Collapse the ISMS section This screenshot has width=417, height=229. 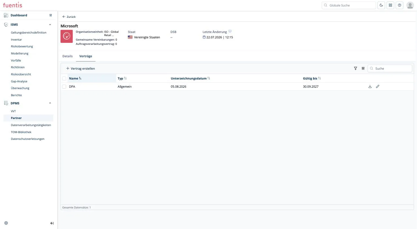[50, 25]
